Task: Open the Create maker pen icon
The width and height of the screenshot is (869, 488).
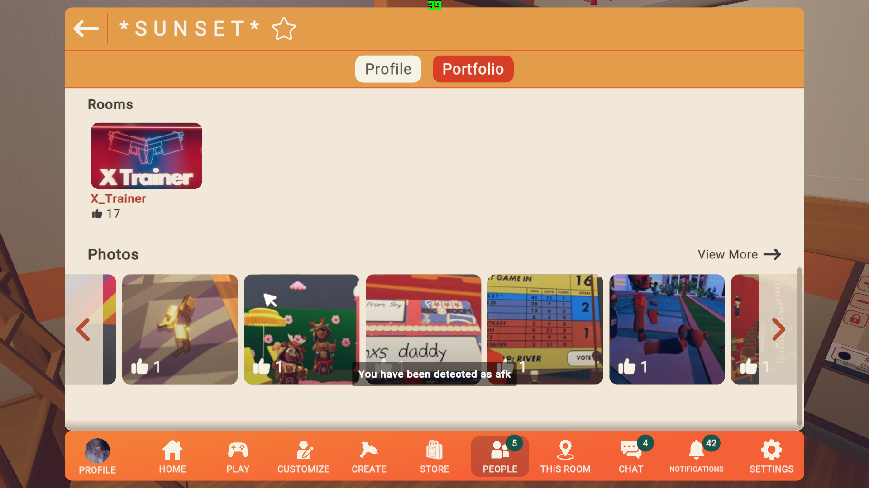Action: (x=369, y=456)
